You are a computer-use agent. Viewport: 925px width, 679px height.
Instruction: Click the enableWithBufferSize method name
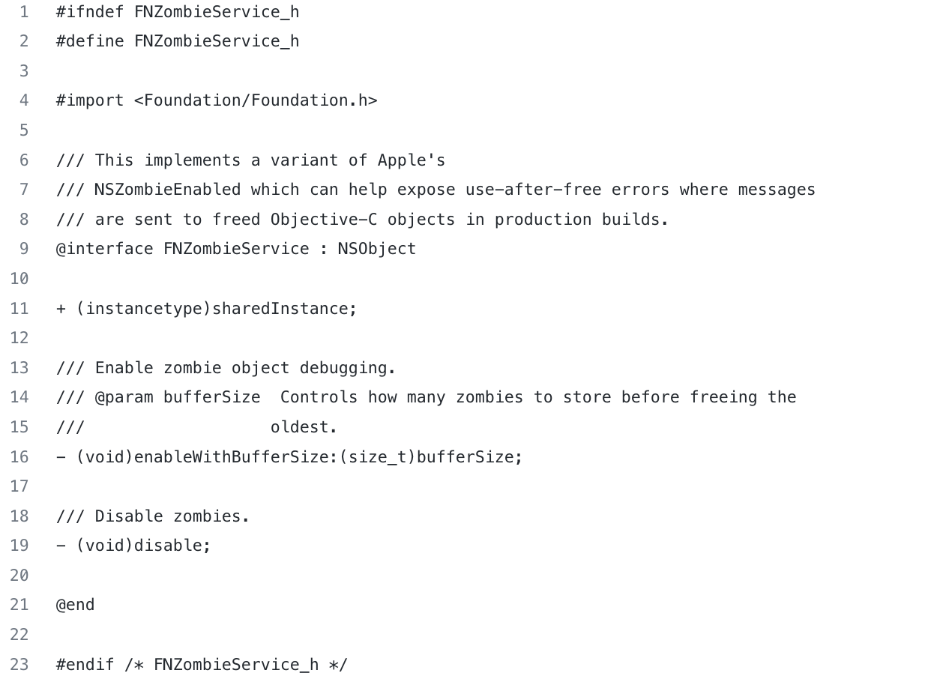coord(231,457)
